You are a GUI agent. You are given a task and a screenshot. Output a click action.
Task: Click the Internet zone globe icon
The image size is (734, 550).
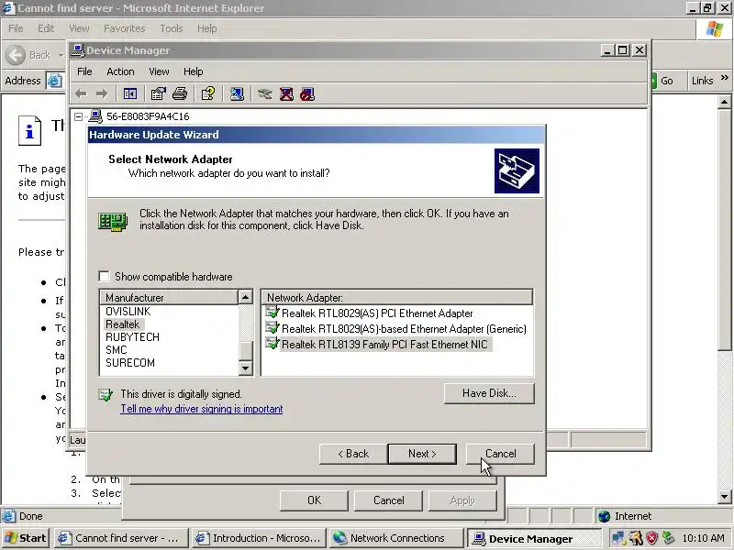pos(605,516)
